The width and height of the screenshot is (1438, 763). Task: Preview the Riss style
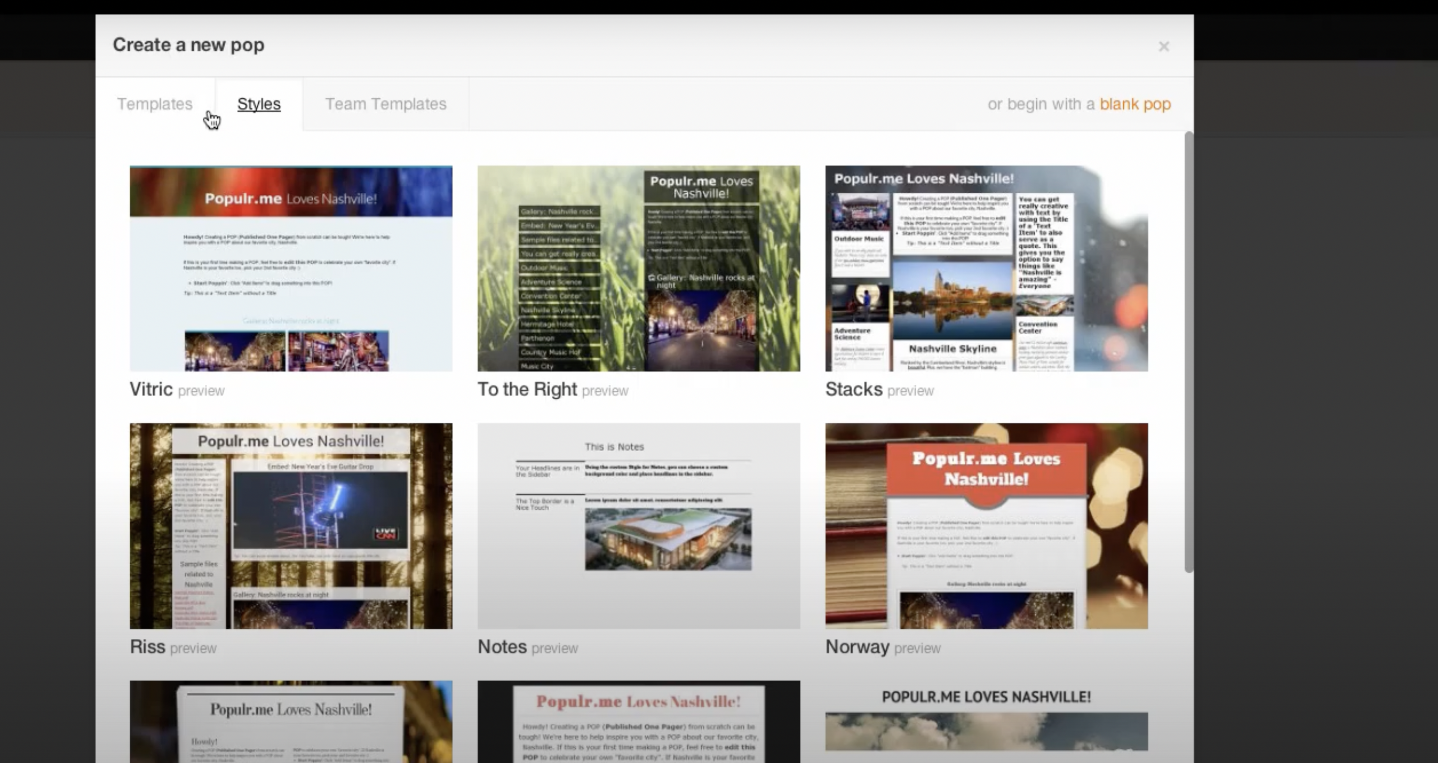[193, 648]
